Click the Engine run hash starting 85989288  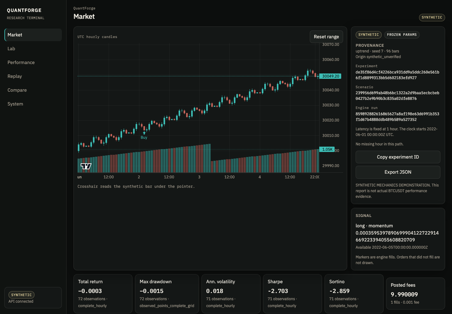[397, 117]
